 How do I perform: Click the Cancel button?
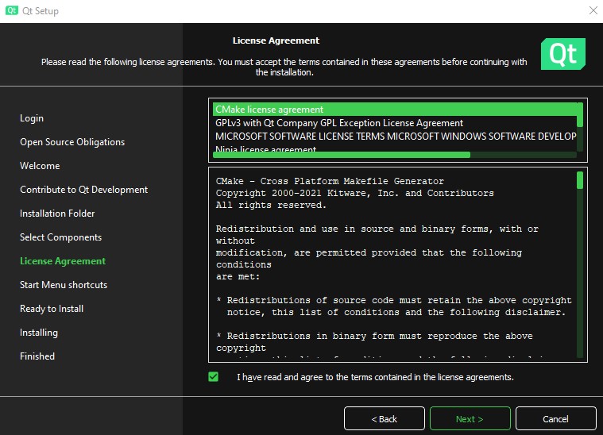click(555, 418)
